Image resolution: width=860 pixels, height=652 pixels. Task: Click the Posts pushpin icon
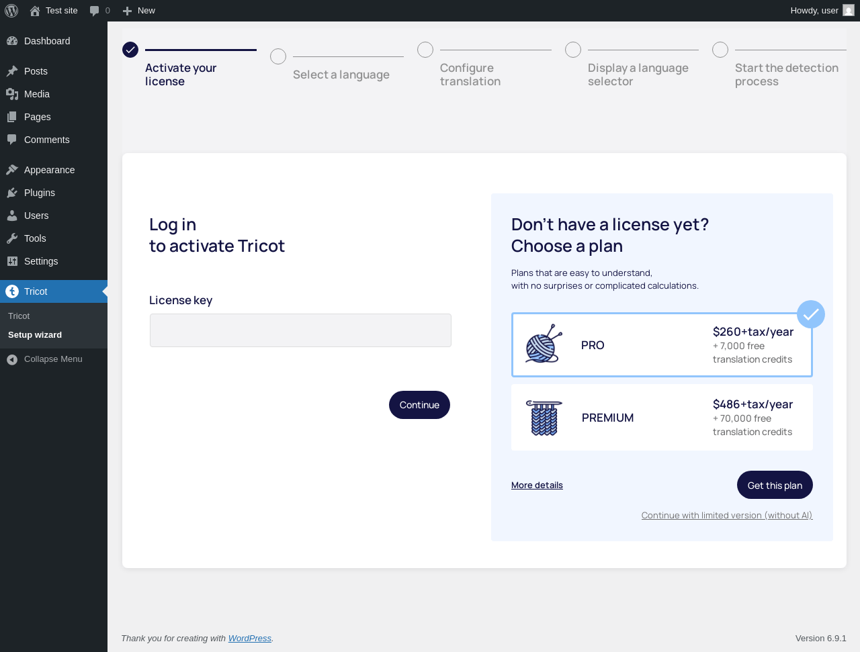12,71
